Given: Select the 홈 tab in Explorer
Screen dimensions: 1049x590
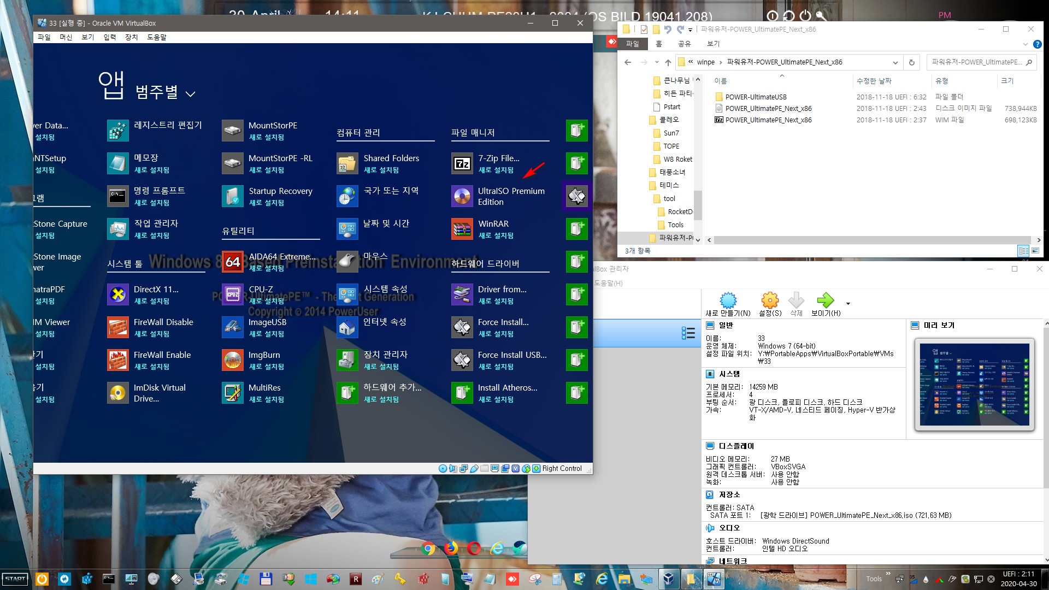Looking at the screenshot, I should point(659,44).
